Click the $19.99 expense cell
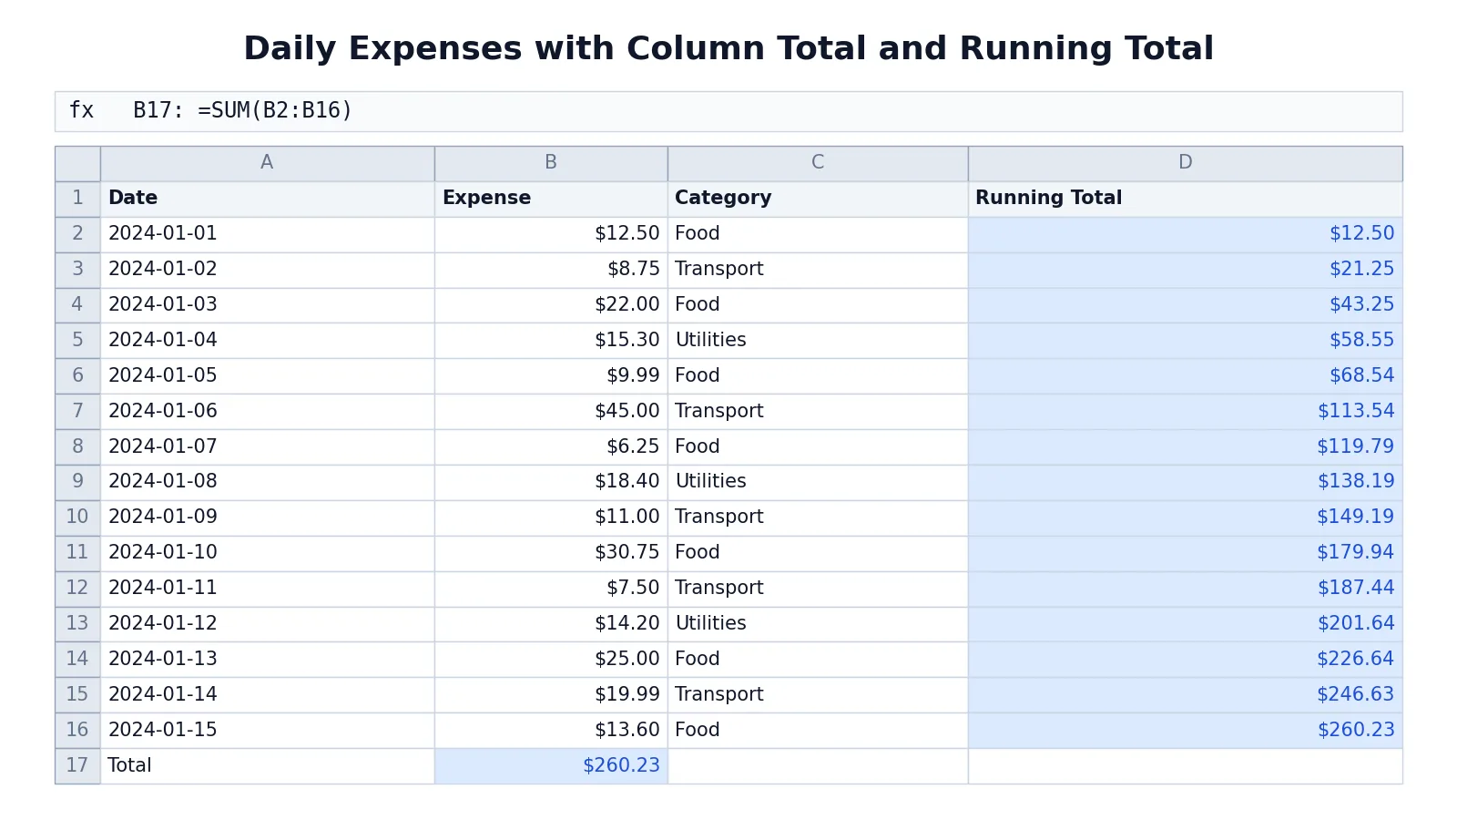The height and width of the screenshot is (820, 1457). click(551, 695)
